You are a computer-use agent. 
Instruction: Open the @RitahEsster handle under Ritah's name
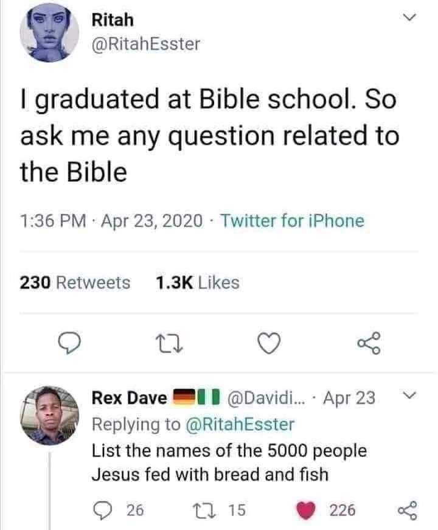pos(145,44)
